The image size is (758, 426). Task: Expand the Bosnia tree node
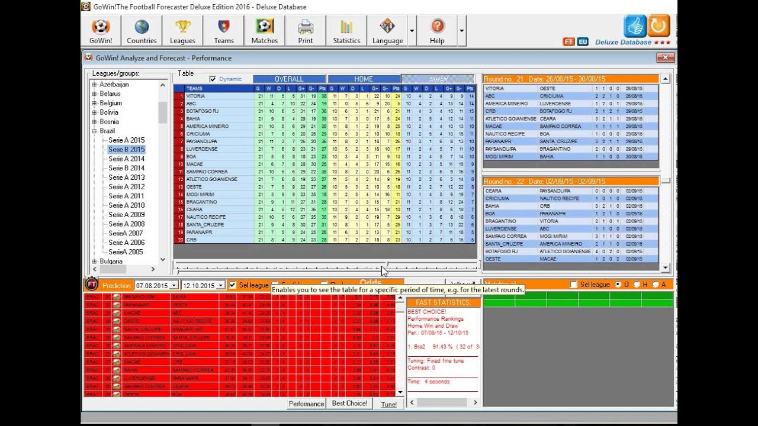pos(94,121)
